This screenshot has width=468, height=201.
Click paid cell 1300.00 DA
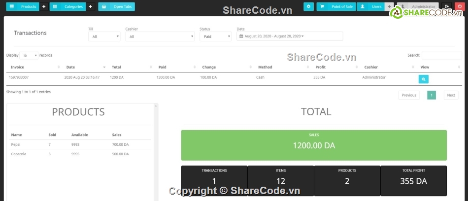(x=166, y=77)
